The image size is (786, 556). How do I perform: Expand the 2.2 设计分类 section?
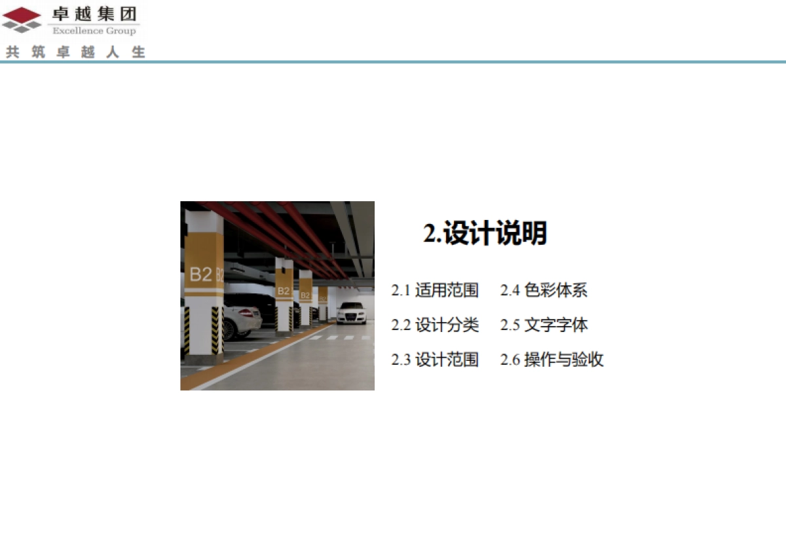pos(436,324)
